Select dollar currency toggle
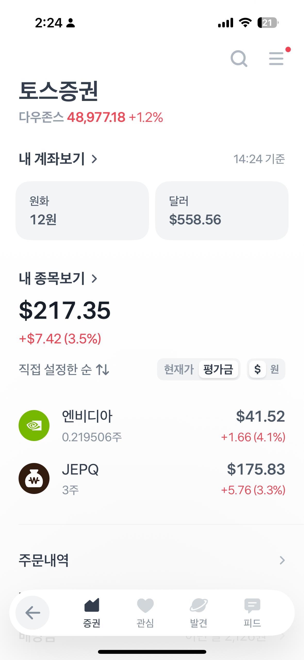The height and width of the screenshot is (660, 304). [257, 369]
